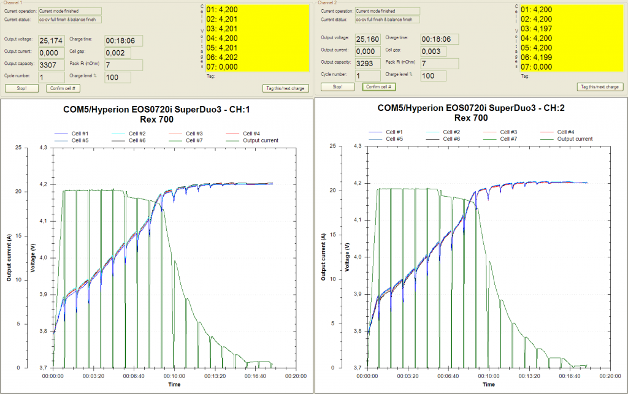Click the Channel 1 yellow cell voltages panel
The width and height of the screenshot is (628, 394).
point(257,39)
